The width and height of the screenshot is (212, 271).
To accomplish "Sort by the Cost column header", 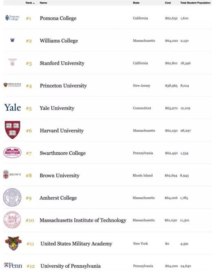I will (x=168, y=3).
